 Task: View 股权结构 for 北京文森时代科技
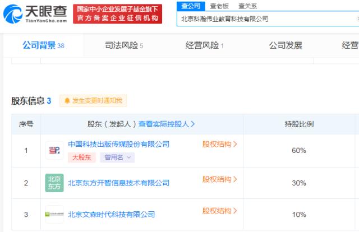(219, 211)
